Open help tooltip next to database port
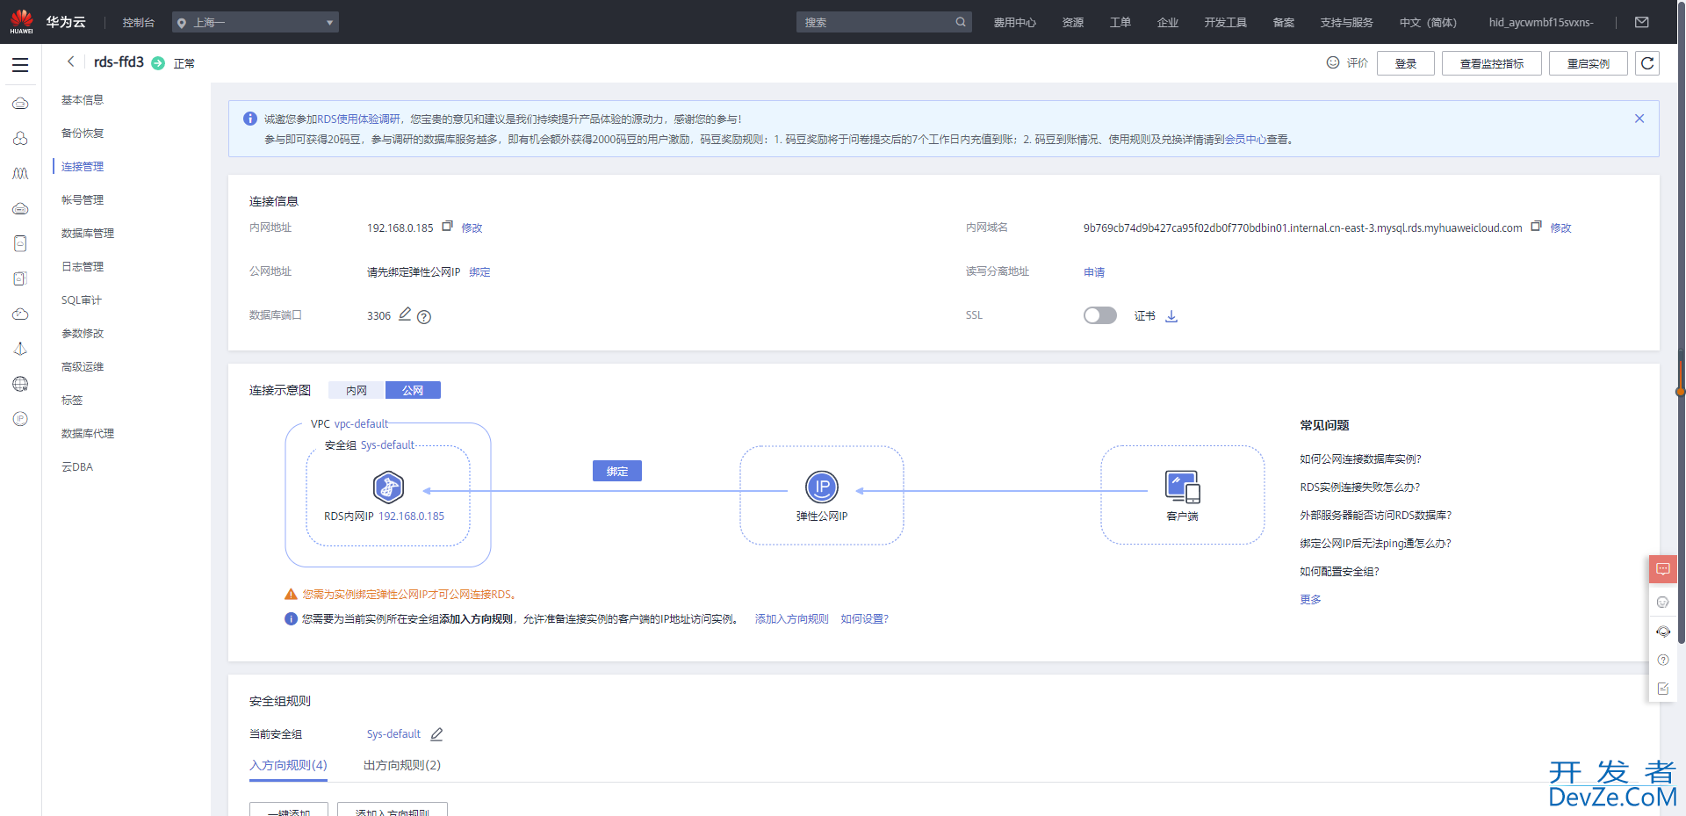Screen dimensions: 1686x816 point(424,317)
